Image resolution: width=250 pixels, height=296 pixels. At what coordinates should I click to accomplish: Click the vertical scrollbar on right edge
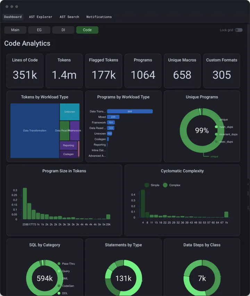(x=248, y=102)
